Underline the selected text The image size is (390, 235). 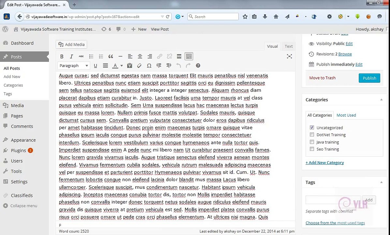coord(95,66)
